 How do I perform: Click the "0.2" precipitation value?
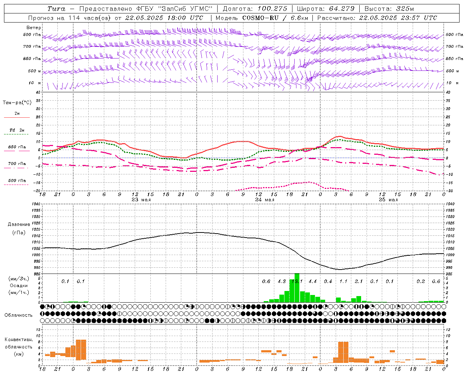(x=421, y=282)
